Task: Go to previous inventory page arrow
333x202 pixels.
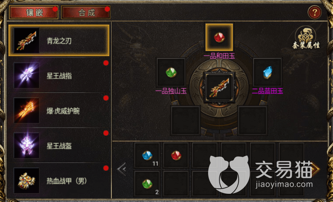Action: coord(122,169)
